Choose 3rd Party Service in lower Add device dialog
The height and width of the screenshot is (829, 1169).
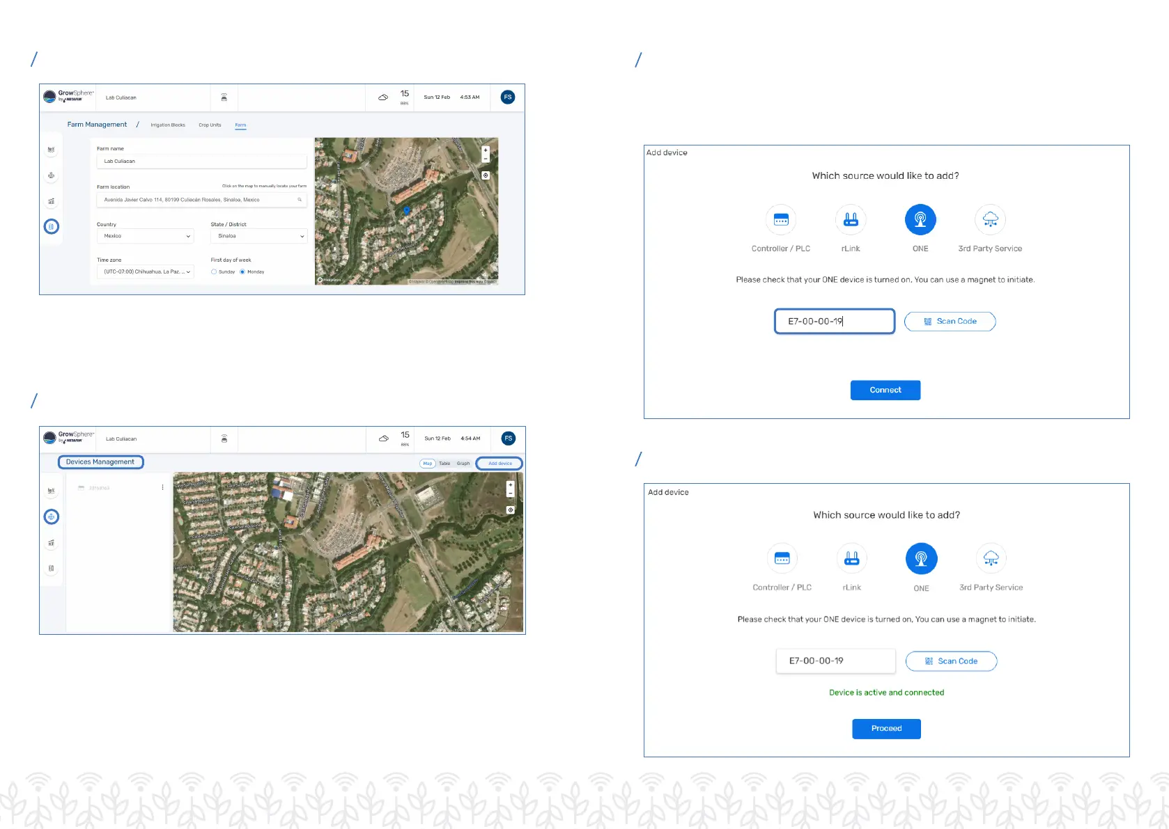[x=991, y=559]
